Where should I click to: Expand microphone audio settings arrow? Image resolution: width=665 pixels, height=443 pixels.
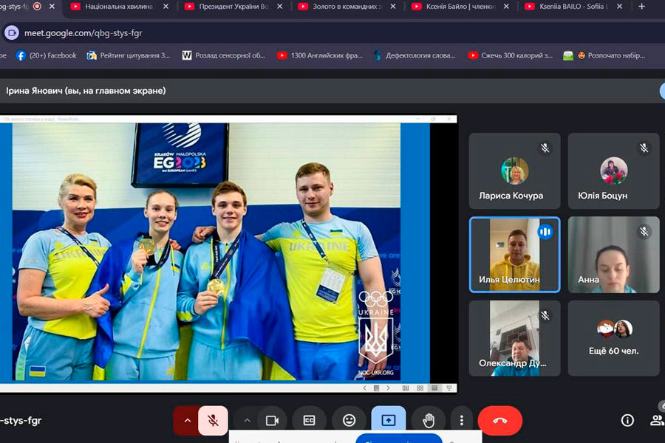[187, 420]
